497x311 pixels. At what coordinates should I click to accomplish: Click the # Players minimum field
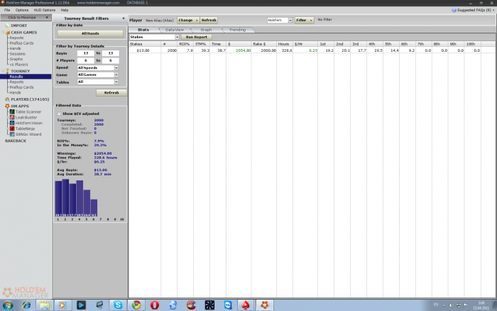(x=86, y=60)
